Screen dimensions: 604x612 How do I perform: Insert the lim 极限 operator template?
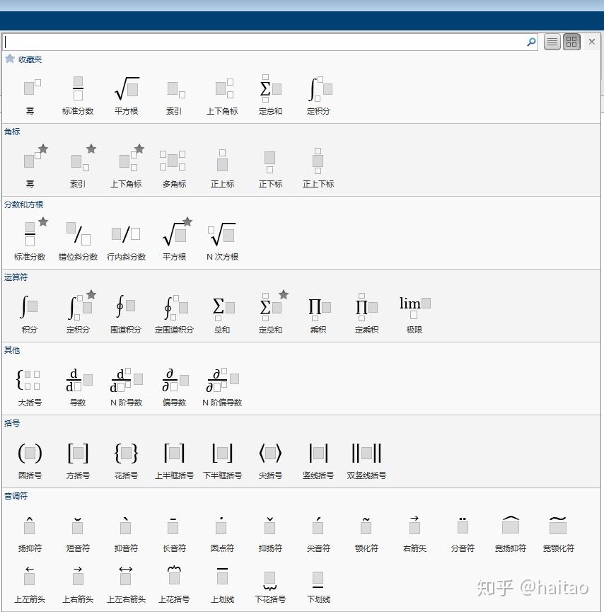pos(414,308)
